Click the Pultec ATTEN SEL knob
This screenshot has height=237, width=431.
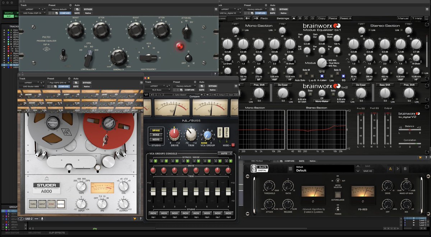point(187,32)
